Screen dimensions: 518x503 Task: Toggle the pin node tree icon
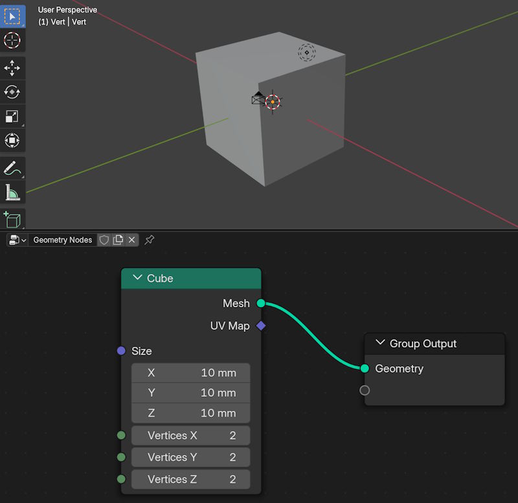click(149, 240)
